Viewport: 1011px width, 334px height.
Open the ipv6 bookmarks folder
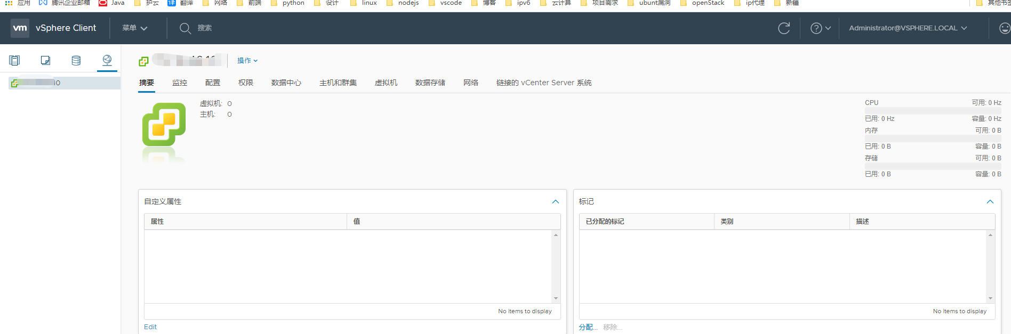518,3
